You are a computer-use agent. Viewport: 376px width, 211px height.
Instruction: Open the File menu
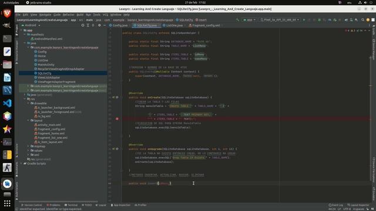(18, 15)
